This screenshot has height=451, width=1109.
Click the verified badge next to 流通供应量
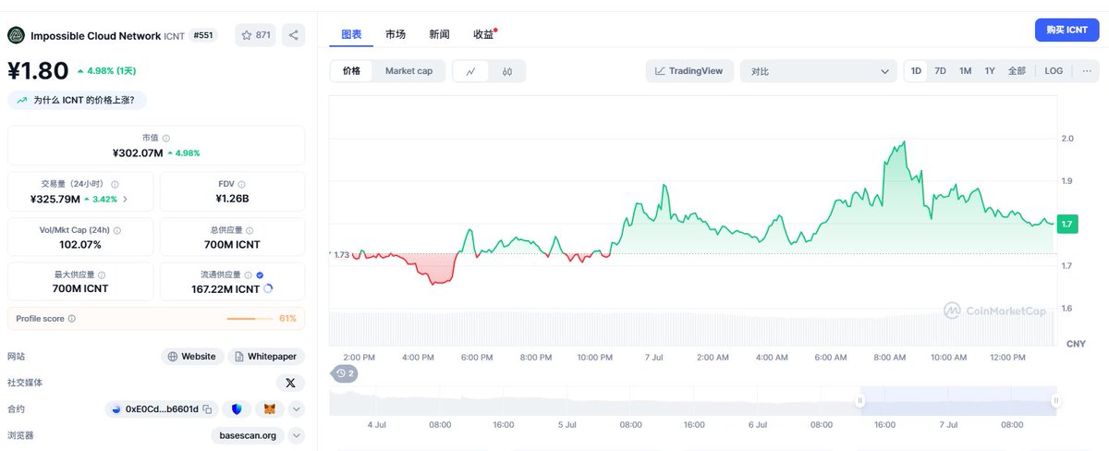pyautogui.click(x=260, y=274)
